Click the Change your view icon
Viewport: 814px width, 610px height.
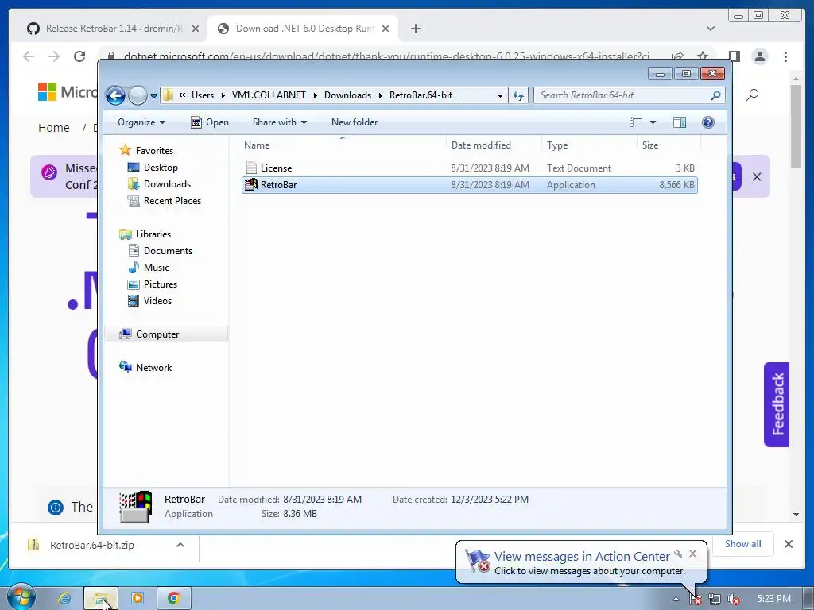click(x=636, y=122)
